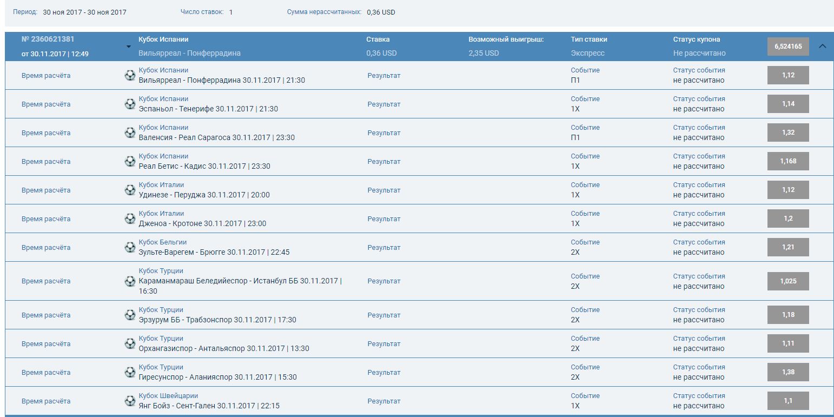Select football icon next to Реал Бетис - Кадис
The image size is (834, 417).
(130, 161)
